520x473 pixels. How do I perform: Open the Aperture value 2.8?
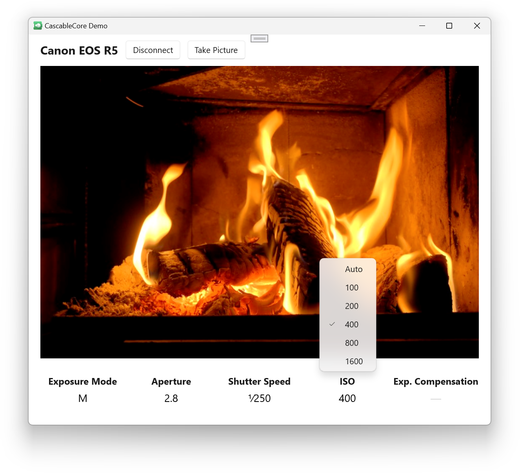coord(171,398)
